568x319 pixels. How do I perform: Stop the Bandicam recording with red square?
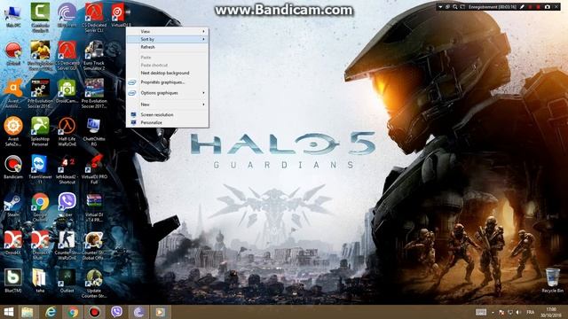tap(539, 7)
